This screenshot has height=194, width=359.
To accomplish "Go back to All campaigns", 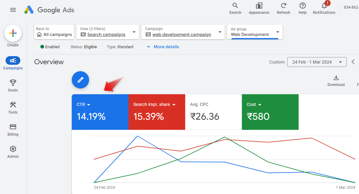I will click(54, 32).
